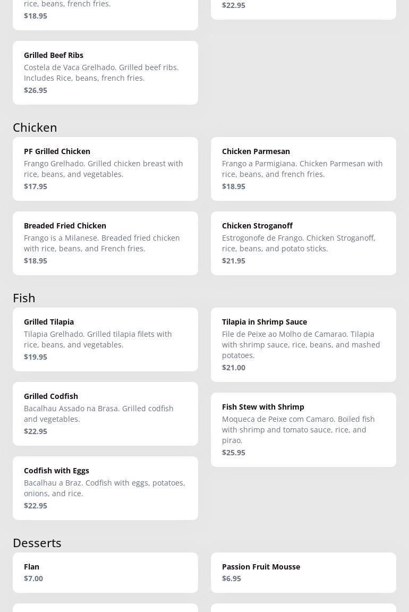409x612 pixels.
Task: Click the $25.95 price label
Action: (x=234, y=453)
